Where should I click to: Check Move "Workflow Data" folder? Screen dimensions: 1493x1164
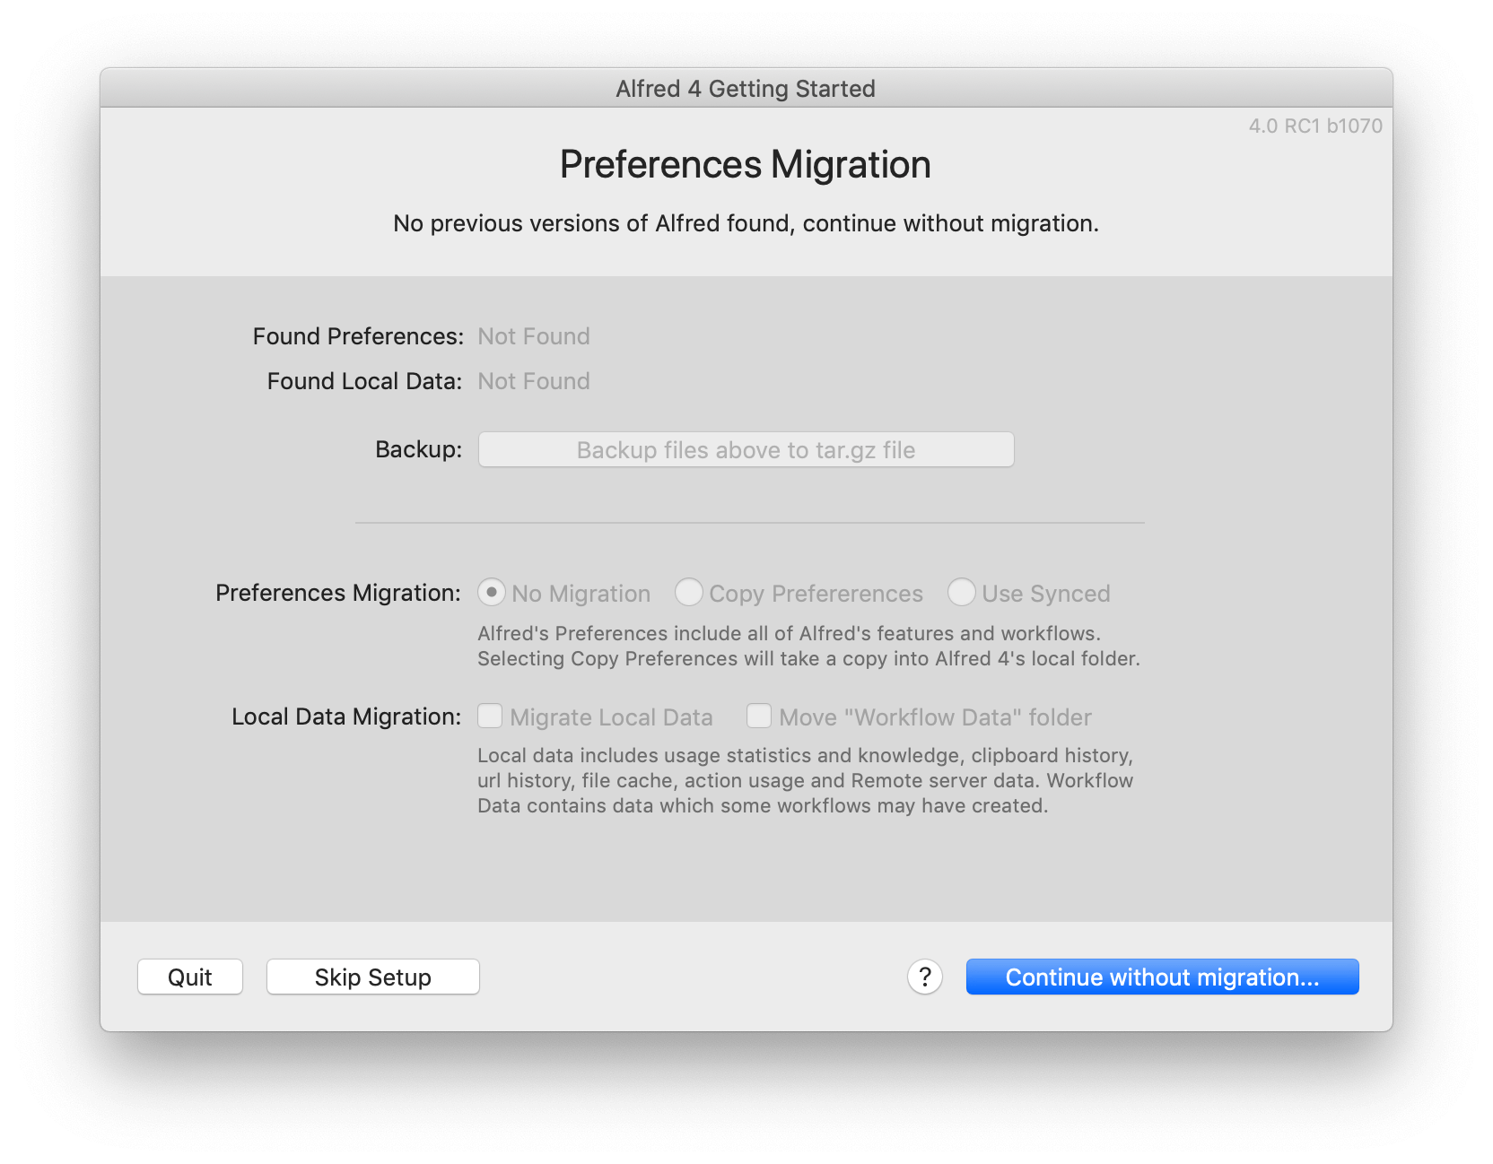(759, 716)
